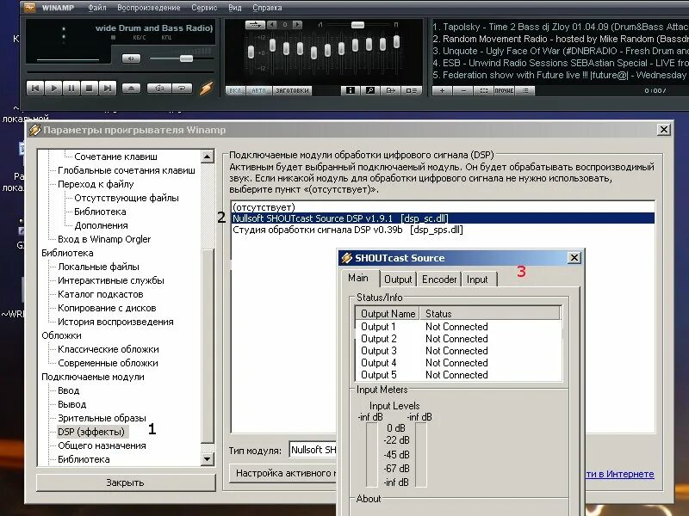Stop playback with the Stop button
689x516 pixels.
coord(90,89)
